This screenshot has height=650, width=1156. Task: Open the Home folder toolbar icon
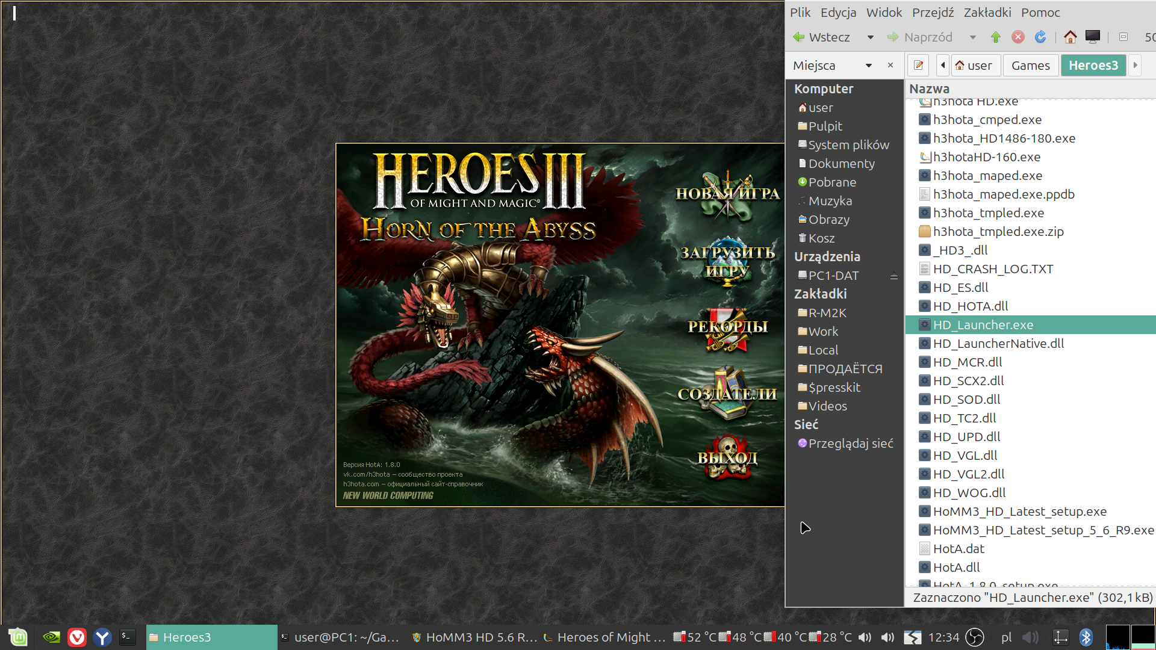tap(1070, 37)
